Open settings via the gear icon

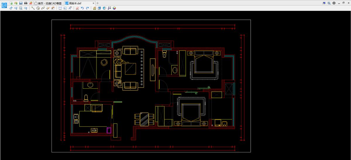(334, 3)
